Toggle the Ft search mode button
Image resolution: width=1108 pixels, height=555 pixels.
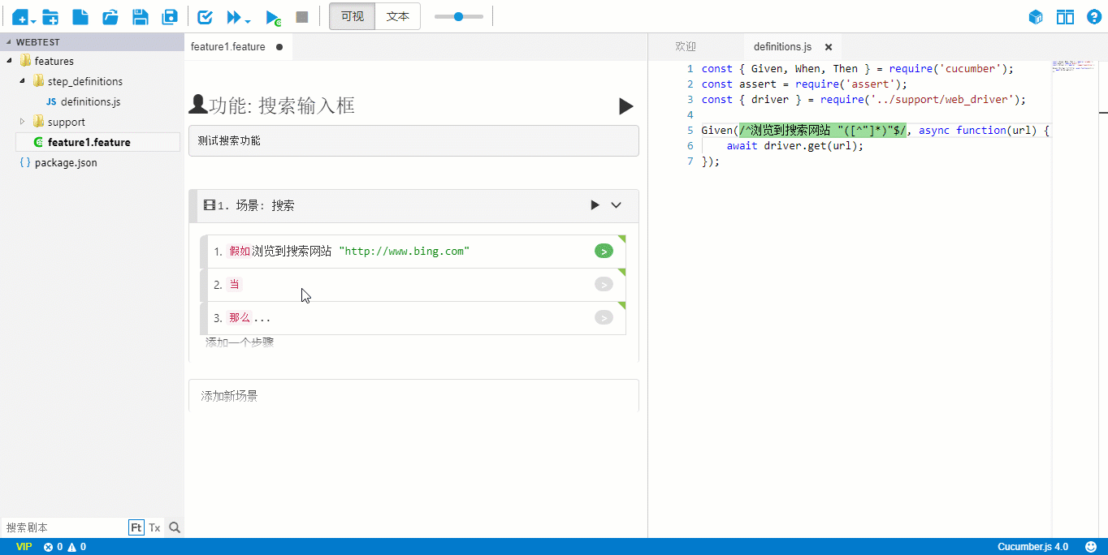click(x=136, y=527)
